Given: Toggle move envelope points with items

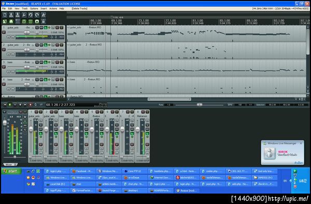Looking at the screenshot, I should [24, 21].
